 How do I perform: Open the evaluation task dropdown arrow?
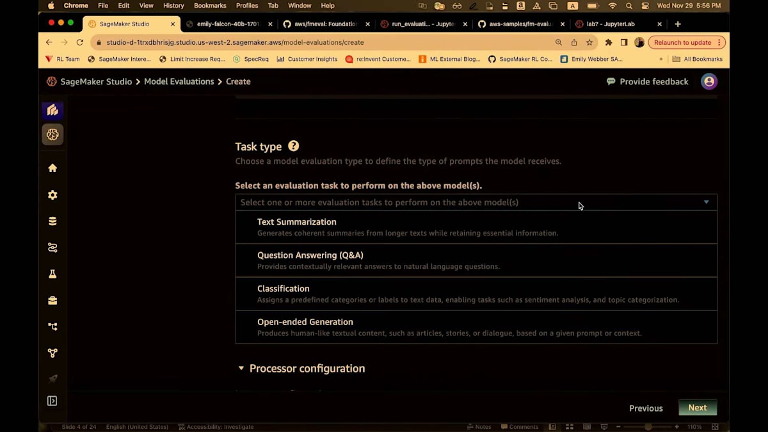tap(707, 202)
